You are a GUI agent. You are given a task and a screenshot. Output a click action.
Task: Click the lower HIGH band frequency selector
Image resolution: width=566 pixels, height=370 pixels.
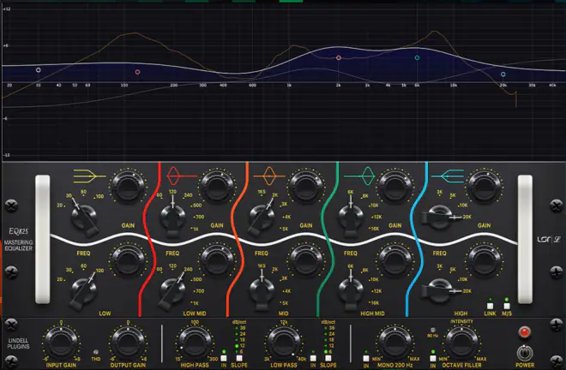coord(441,290)
